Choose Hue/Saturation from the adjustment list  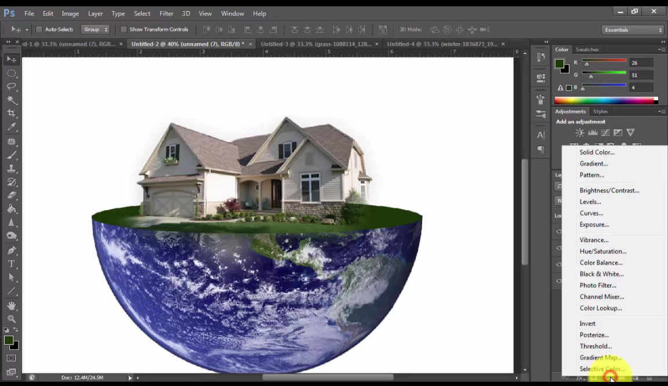(603, 251)
